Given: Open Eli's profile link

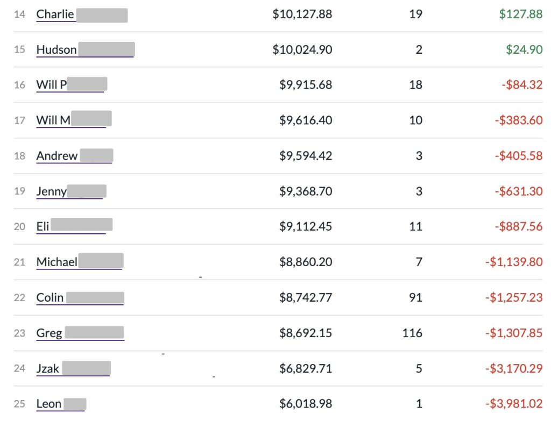Looking at the screenshot, I should tap(43, 227).
